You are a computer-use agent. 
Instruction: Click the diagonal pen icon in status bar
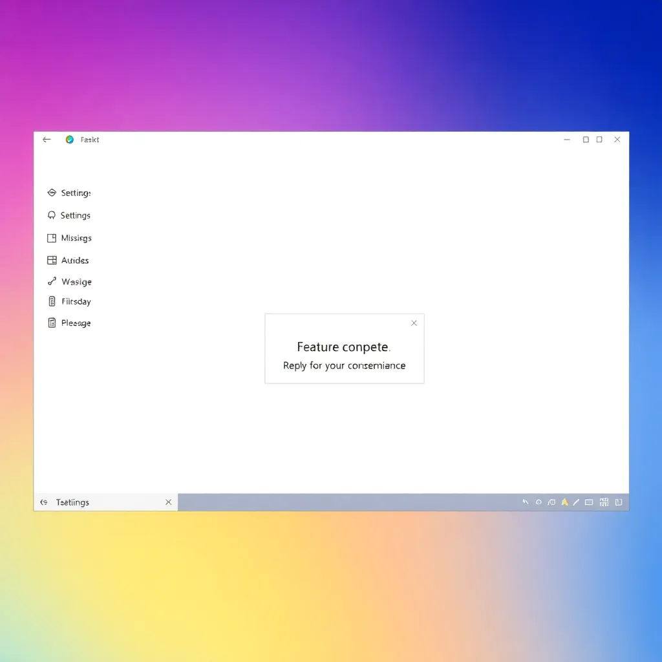tap(575, 502)
